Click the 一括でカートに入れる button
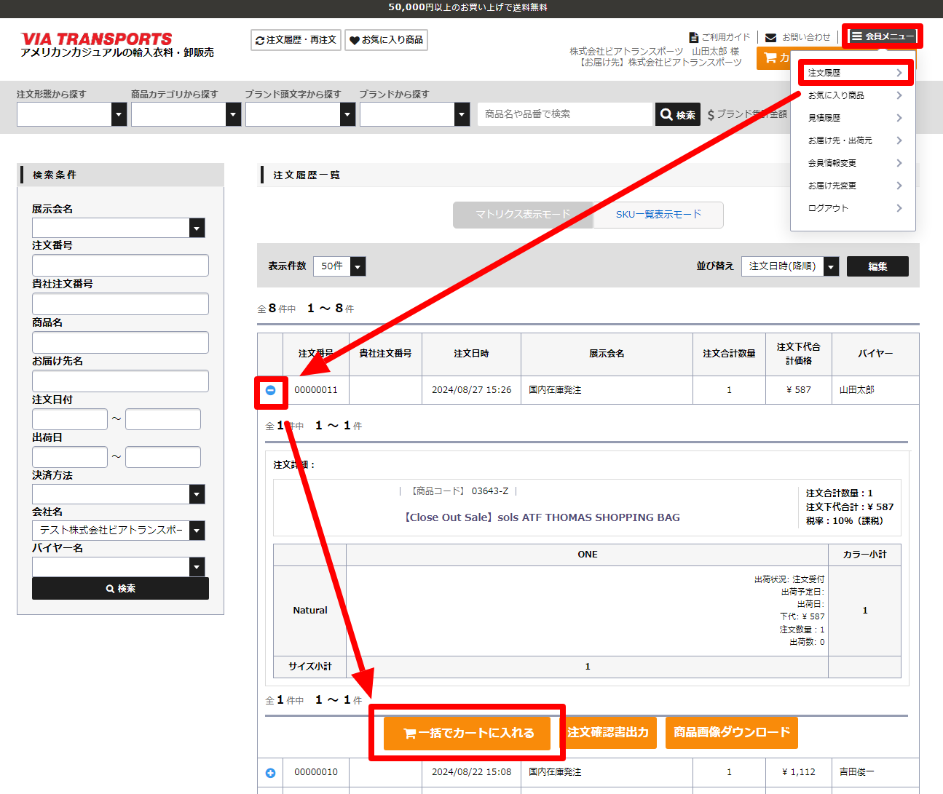 (467, 733)
